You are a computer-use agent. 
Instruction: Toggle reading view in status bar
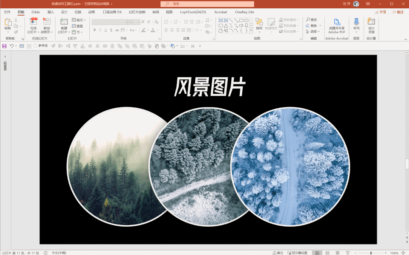337,253
